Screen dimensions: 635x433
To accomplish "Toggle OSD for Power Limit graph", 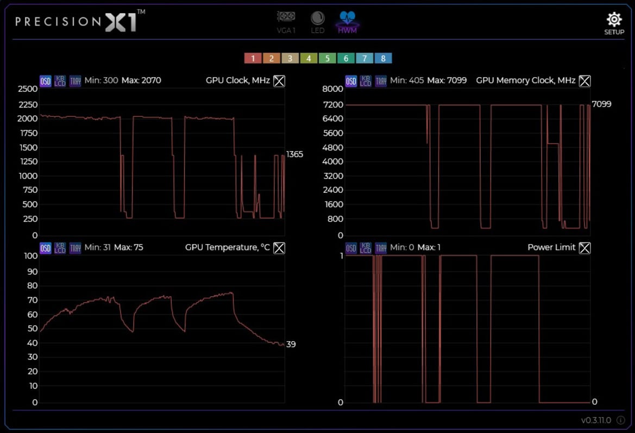I will click(351, 248).
